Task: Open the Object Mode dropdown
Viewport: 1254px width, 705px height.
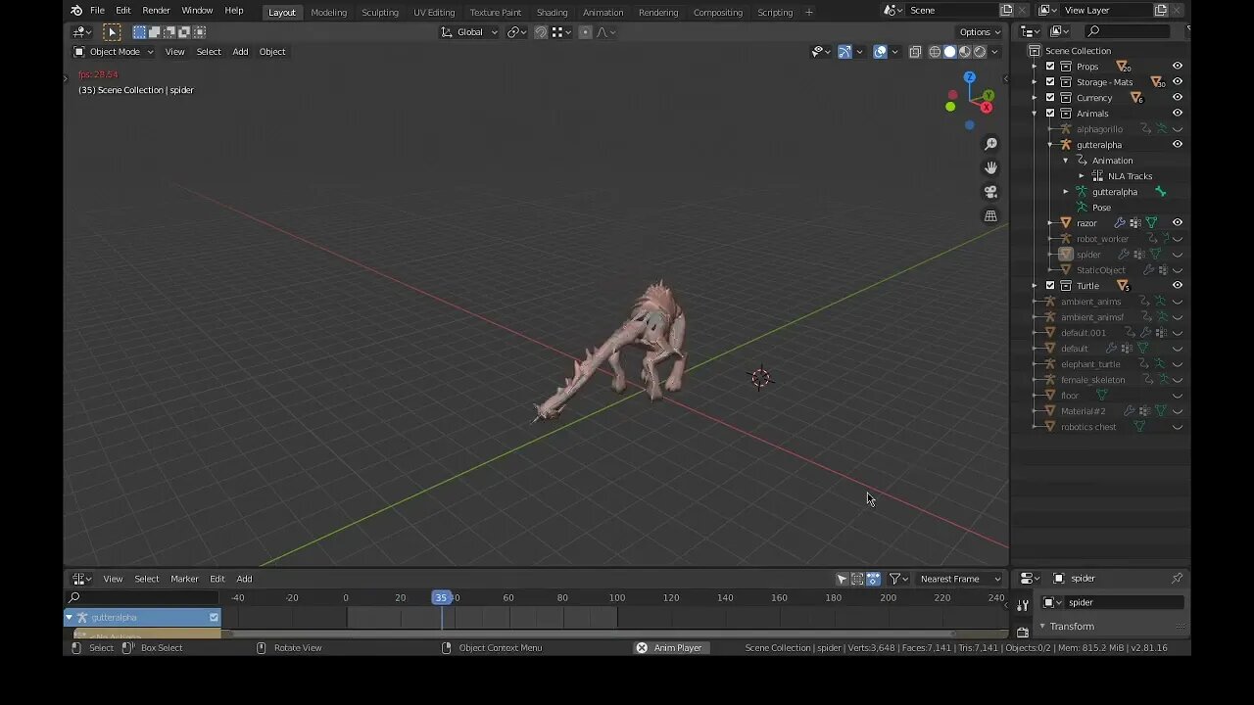Action: coord(114,52)
